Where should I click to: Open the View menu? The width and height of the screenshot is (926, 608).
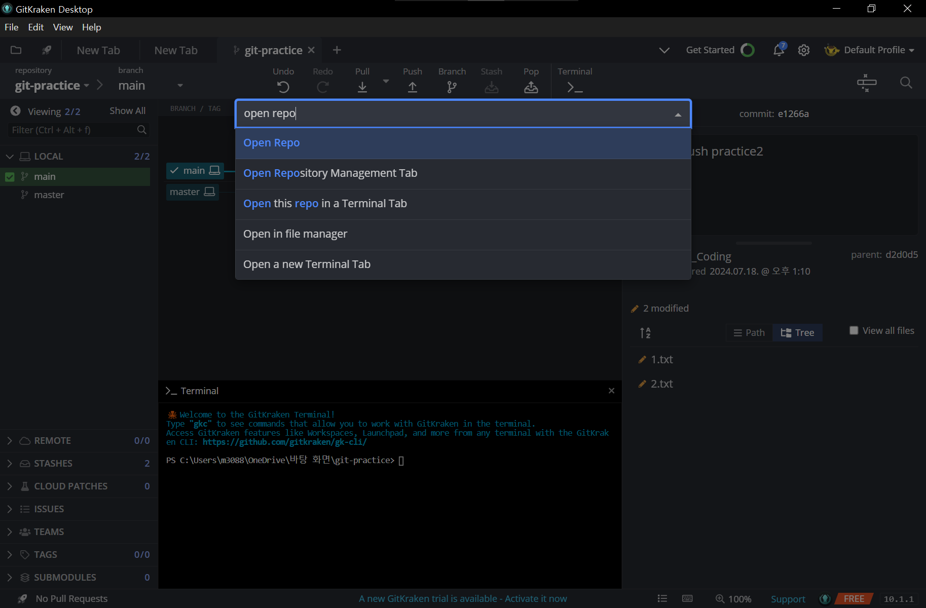coord(63,27)
